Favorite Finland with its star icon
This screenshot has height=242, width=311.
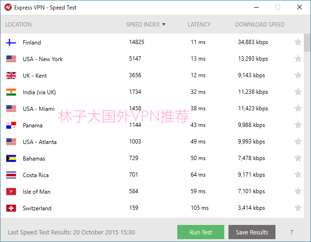[298, 42]
